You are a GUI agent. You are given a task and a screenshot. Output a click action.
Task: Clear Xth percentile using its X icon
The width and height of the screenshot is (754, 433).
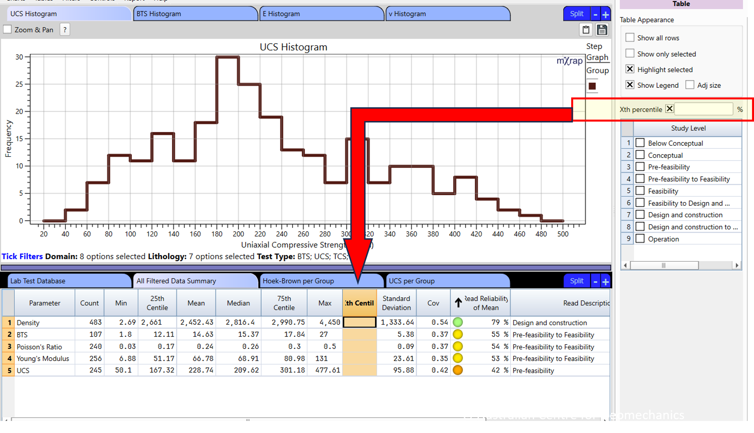[669, 109]
